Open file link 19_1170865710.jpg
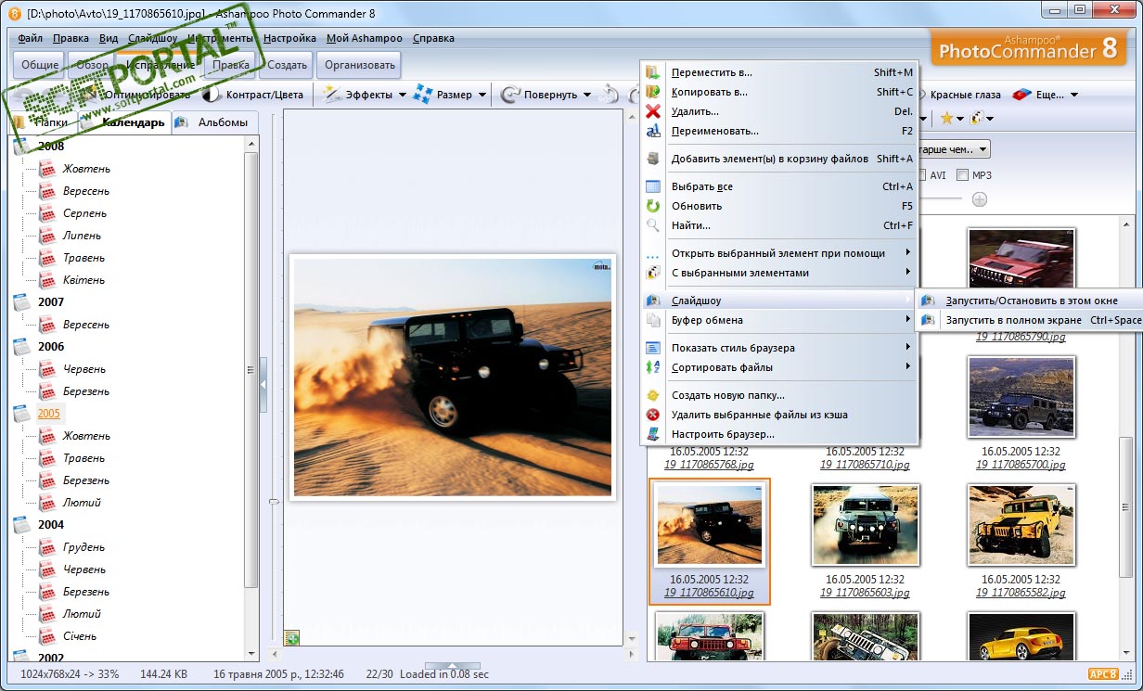 865,465
